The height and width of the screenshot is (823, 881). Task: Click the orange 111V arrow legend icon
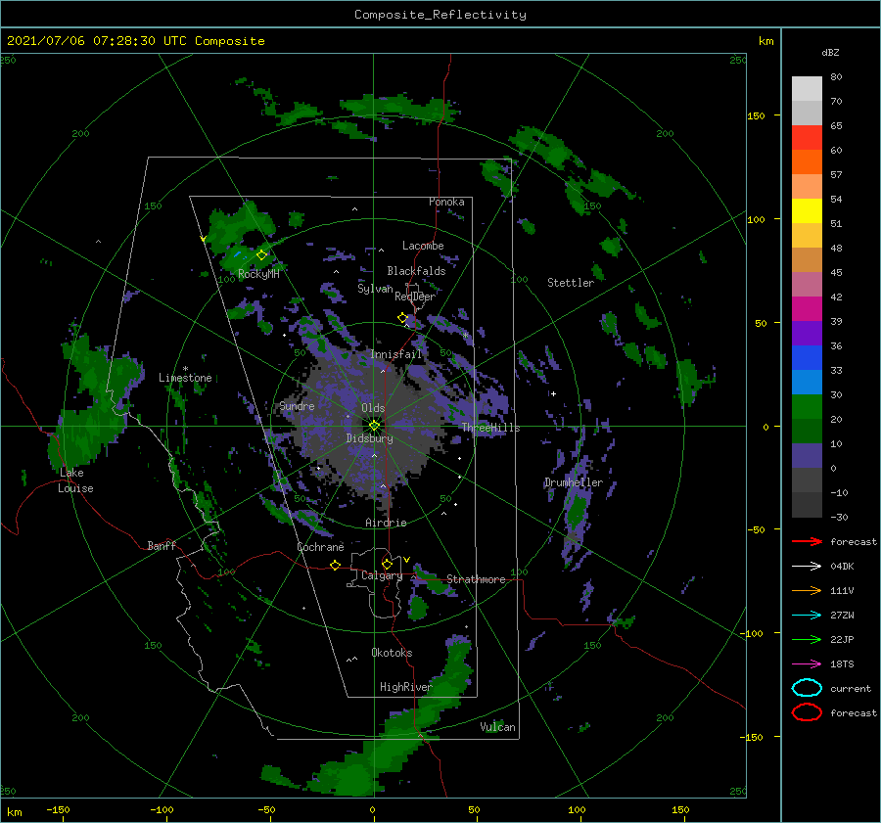[x=807, y=590]
